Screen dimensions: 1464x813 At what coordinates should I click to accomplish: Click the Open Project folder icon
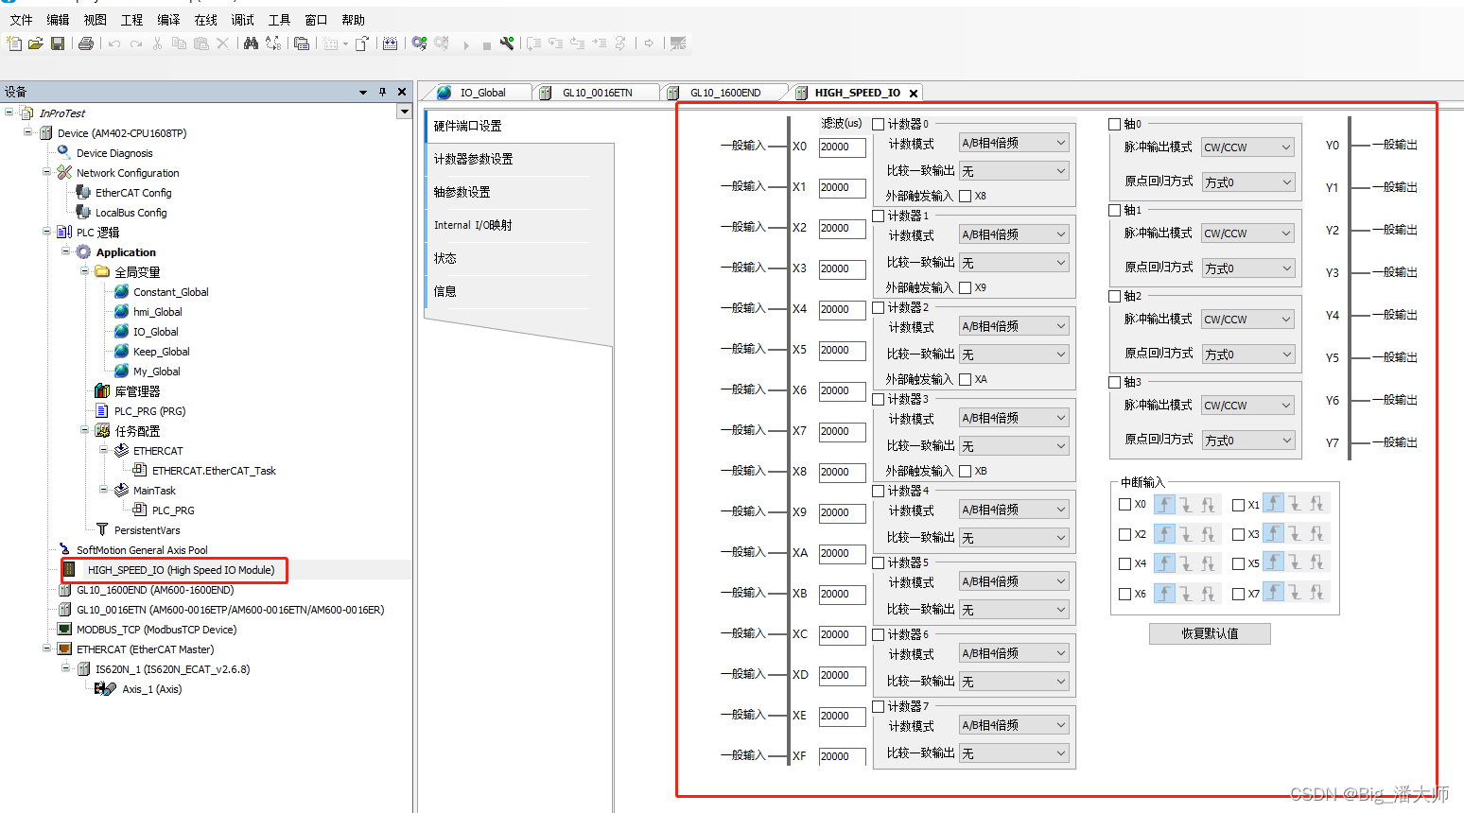(x=36, y=43)
